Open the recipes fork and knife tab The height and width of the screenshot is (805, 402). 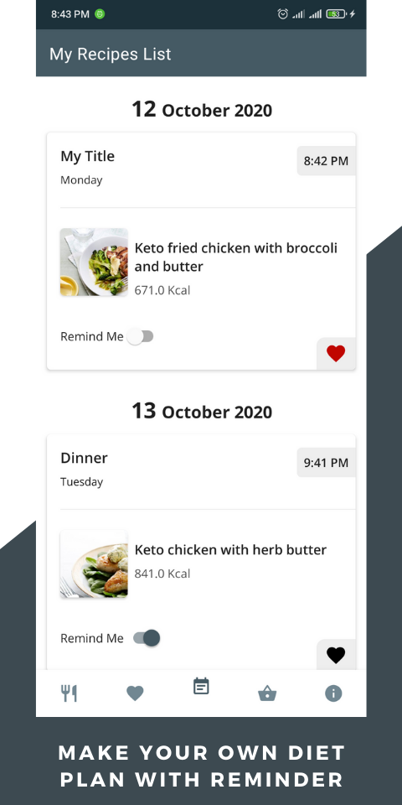click(69, 693)
